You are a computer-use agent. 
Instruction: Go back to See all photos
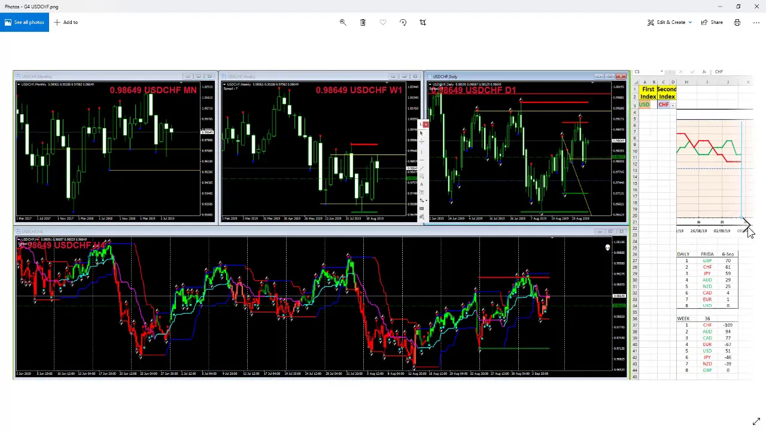click(24, 22)
